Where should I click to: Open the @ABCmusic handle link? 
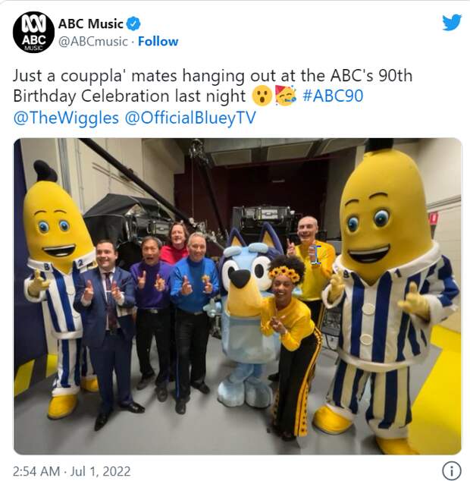[93, 41]
